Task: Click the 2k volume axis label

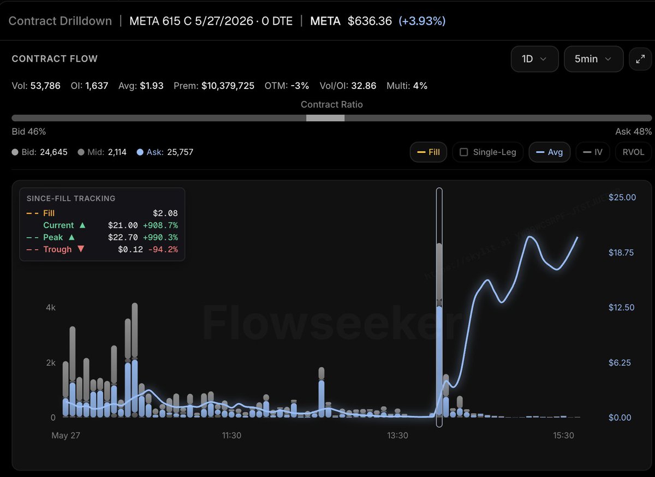Action: click(x=51, y=363)
